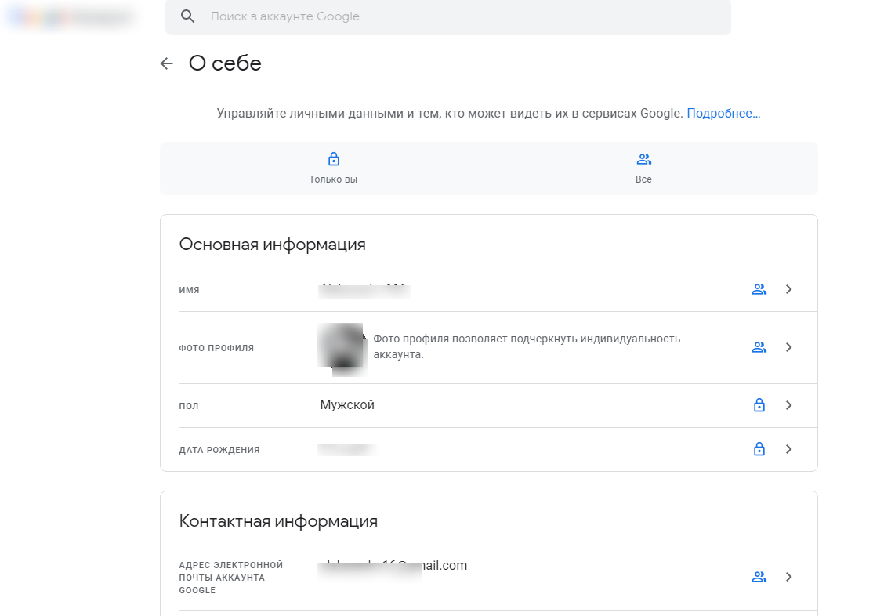Viewport: 873px width, 616px height.
Task: Click the Все legend label
Action: click(643, 179)
